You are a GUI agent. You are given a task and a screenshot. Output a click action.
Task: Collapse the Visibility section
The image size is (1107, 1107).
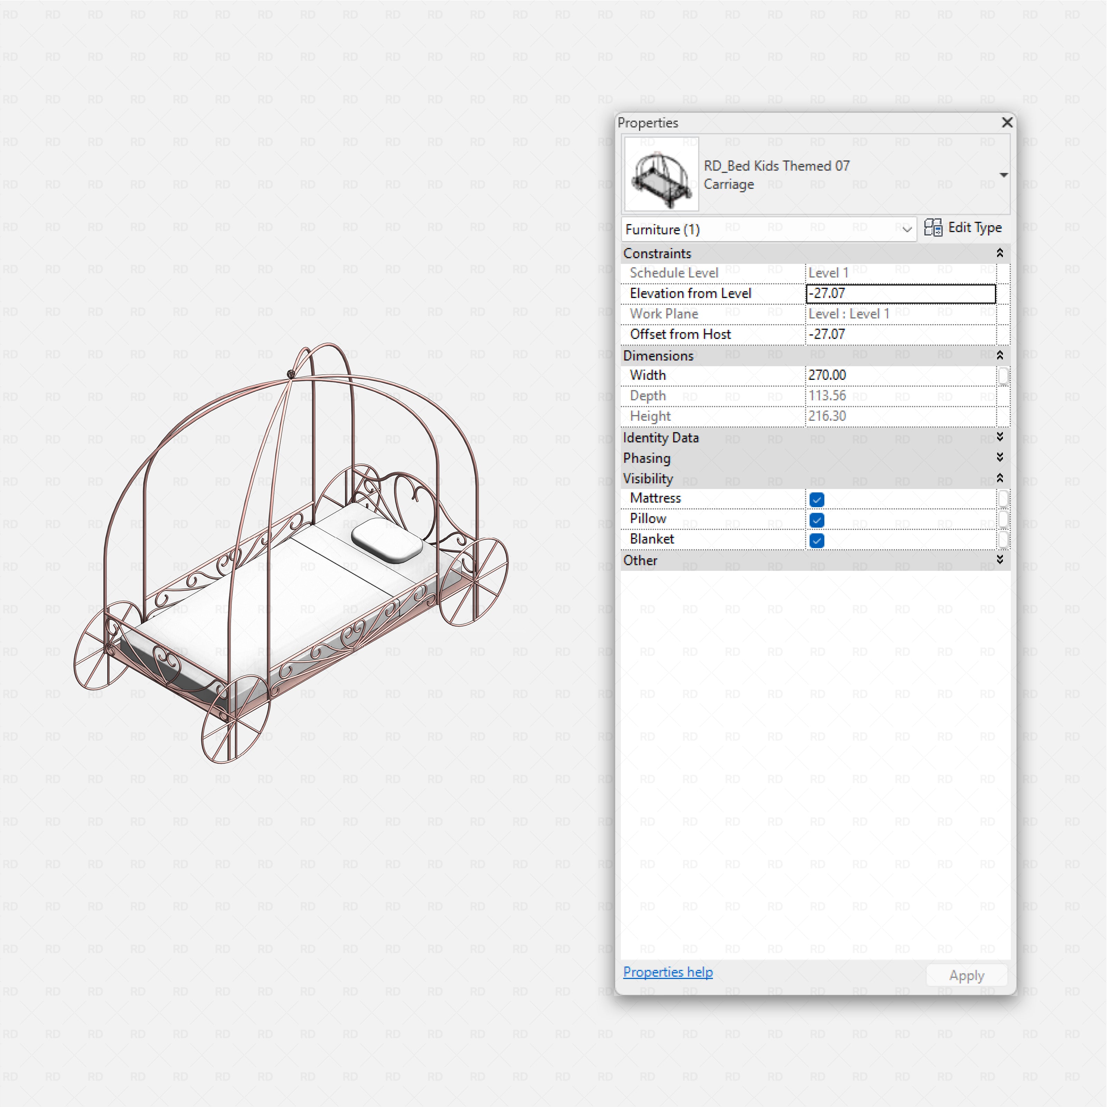pyautogui.click(x=999, y=478)
